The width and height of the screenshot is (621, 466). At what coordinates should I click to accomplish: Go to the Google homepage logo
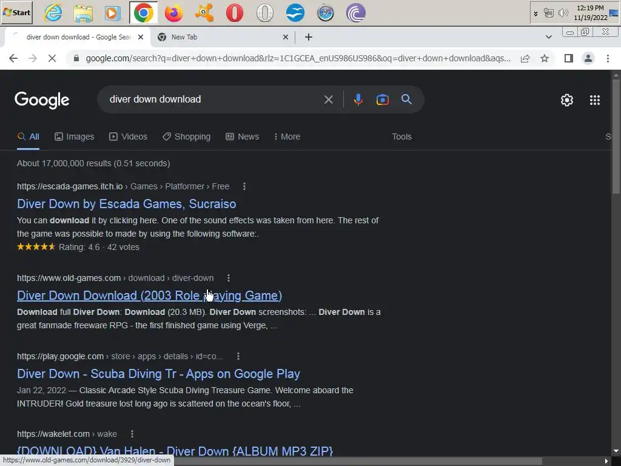click(42, 100)
